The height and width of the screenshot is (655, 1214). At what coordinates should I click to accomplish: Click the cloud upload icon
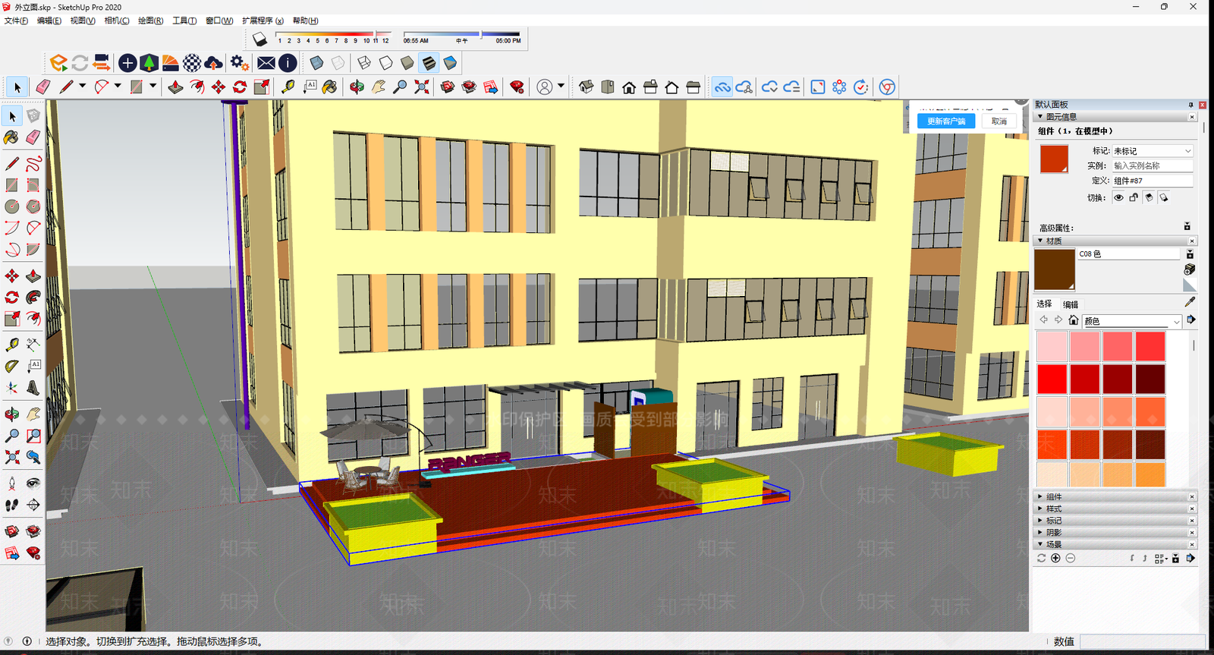[214, 63]
